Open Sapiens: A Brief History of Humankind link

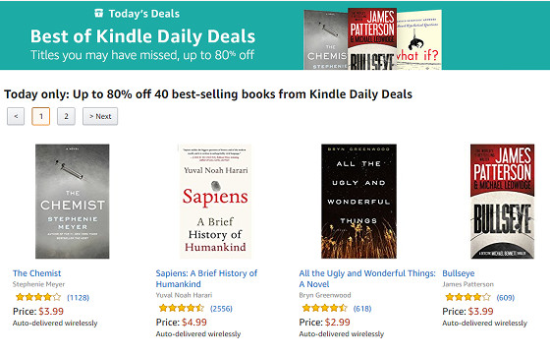coord(206,278)
